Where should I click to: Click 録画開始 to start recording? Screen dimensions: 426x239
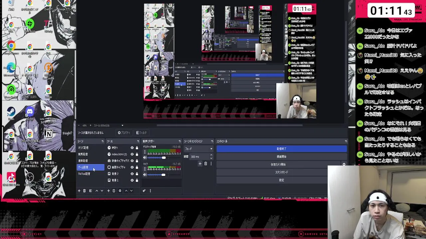click(282, 157)
